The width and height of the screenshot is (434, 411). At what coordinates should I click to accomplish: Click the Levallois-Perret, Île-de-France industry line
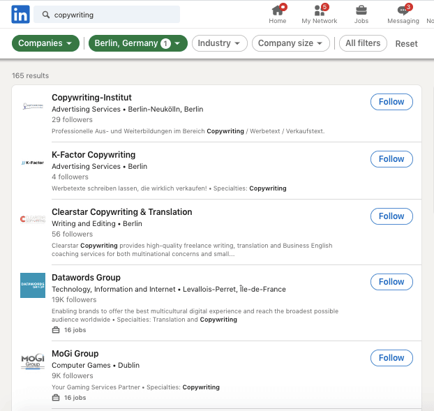(x=169, y=289)
